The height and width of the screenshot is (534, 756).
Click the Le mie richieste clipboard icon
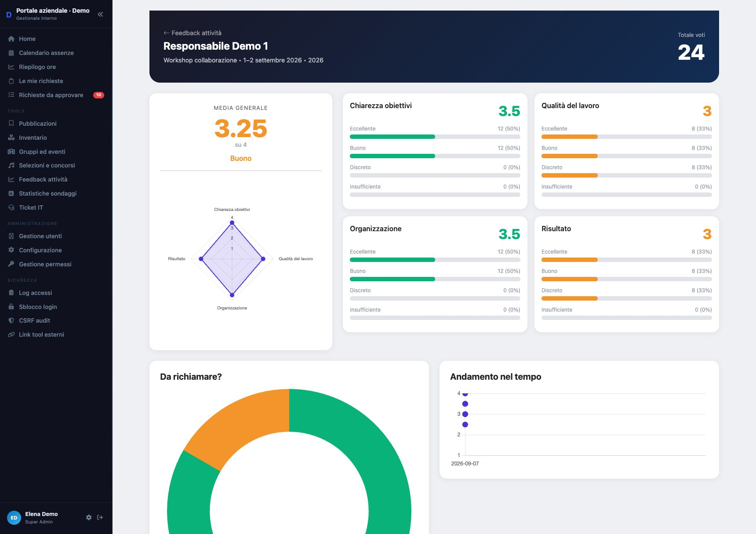[11, 81]
